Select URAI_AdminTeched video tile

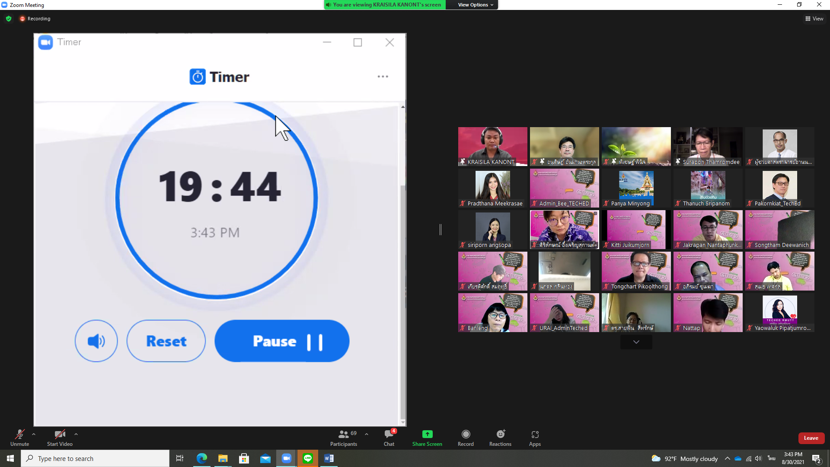click(x=564, y=312)
